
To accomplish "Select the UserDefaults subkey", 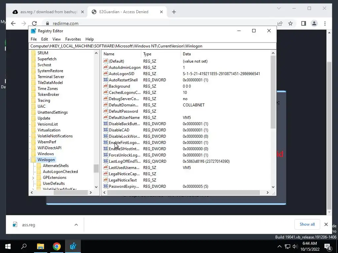I will (54, 183).
